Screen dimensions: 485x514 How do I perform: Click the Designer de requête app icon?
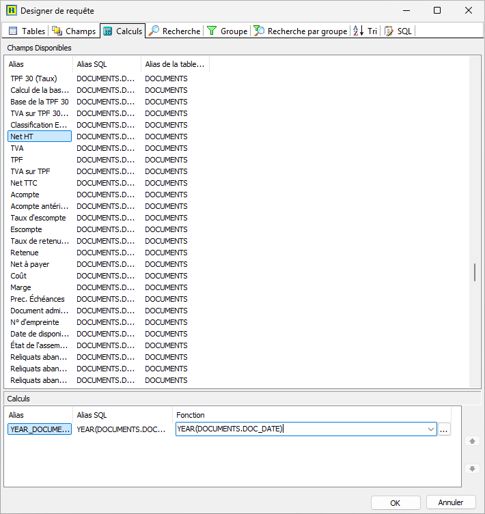12,10
